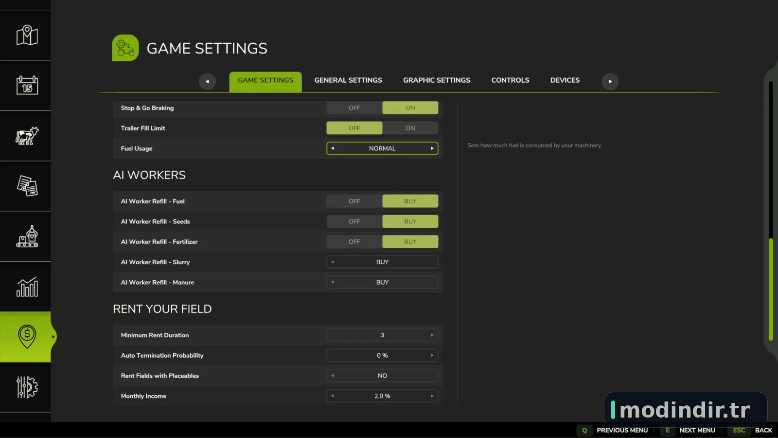The height and width of the screenshot is (438, 778).
Task: Click the ESC key hint
Action: pos(739,430)
